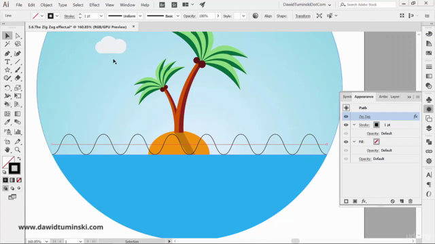Click Search Adobe Stock field
Image resolution: width=435 pixels, height=244 pixels.
click(x=368, y=5)
